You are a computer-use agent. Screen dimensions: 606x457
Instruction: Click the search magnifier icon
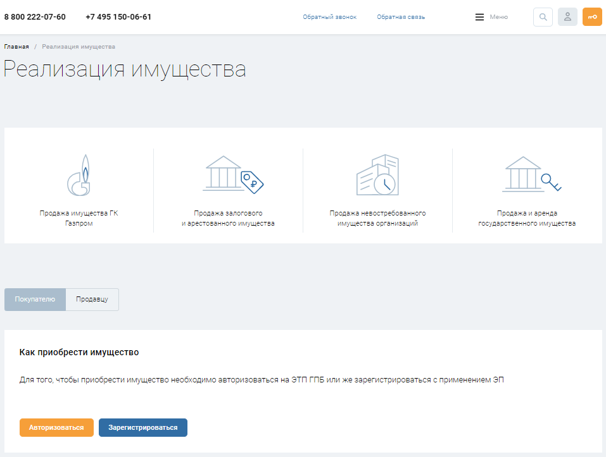pyautogui.click(x=543, y=17)
